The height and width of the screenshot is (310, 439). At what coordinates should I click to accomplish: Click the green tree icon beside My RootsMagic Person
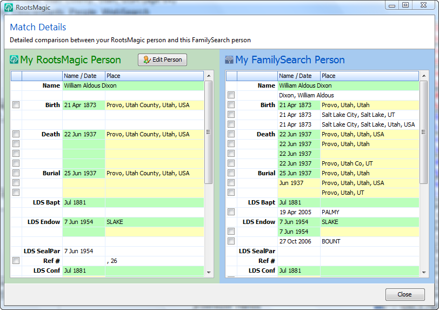pos(14,60)
